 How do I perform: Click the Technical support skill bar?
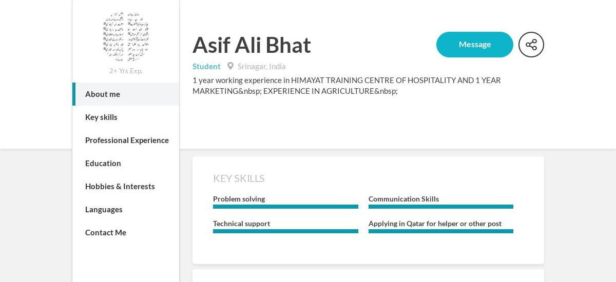(285, 231)
